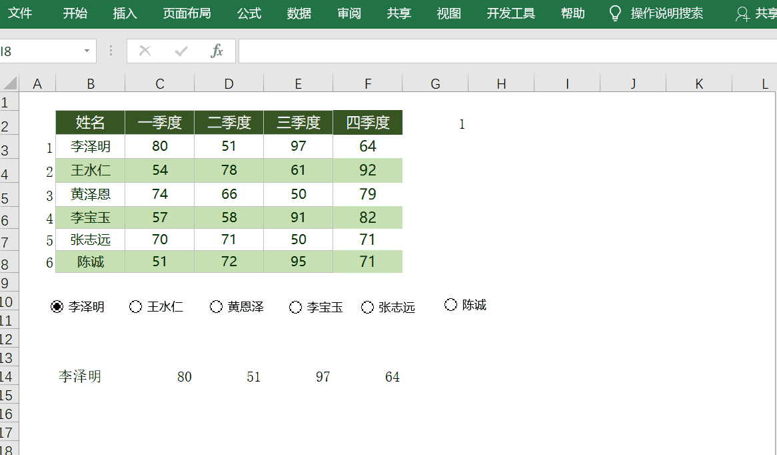
Task: Expand the Name Box dropdown arrow
Action: [87, 51]
